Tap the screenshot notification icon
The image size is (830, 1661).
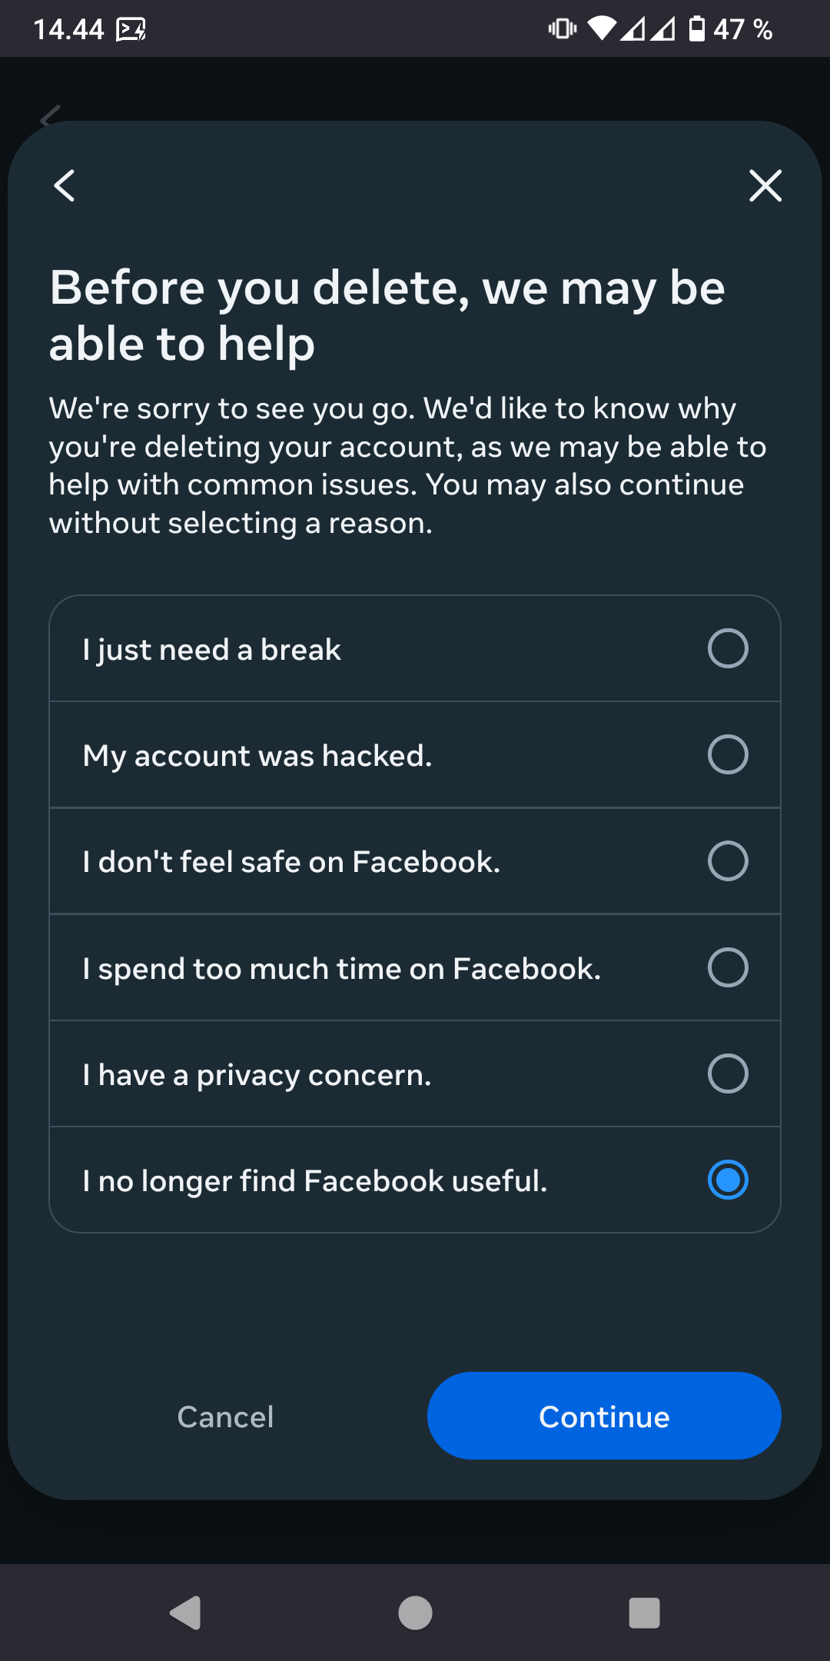click(x=131, y=30)
